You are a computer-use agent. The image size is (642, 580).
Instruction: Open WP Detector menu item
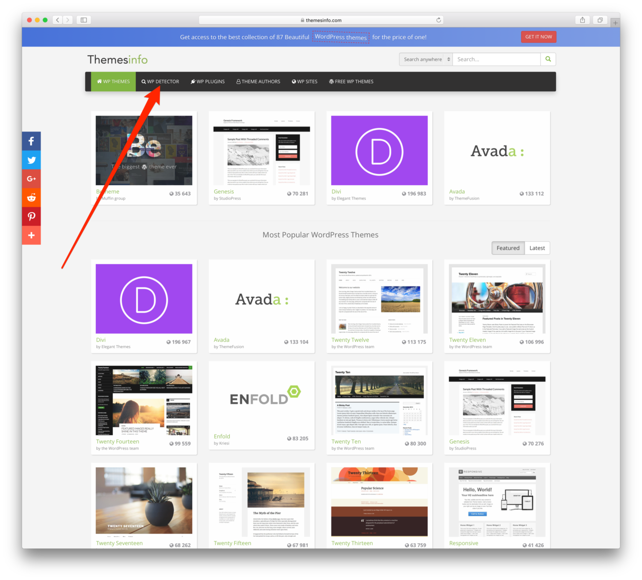click(160, 81)
